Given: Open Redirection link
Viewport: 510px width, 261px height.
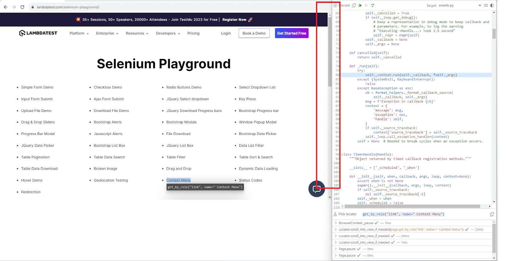Looking at the screenshot, I should 31,192.
